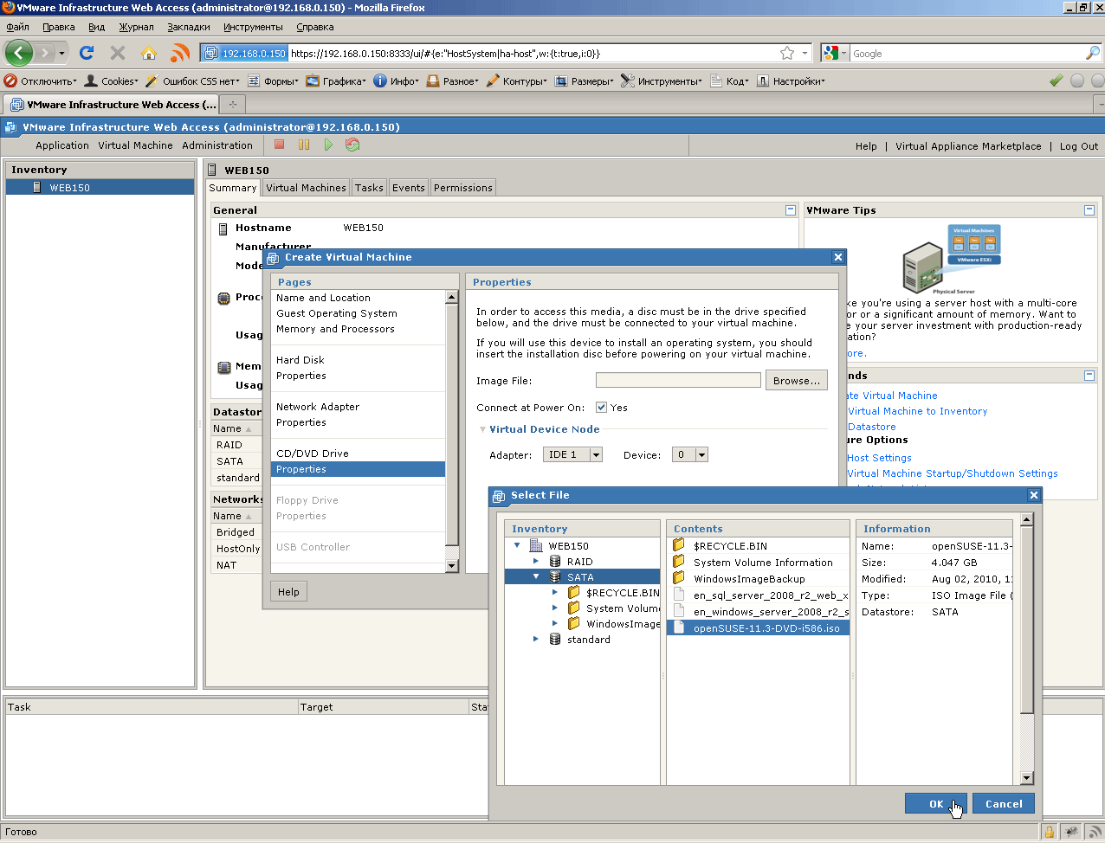1105x843 pixels.
Task: Expand the standard datastore tree node
Action: point(536,640)
